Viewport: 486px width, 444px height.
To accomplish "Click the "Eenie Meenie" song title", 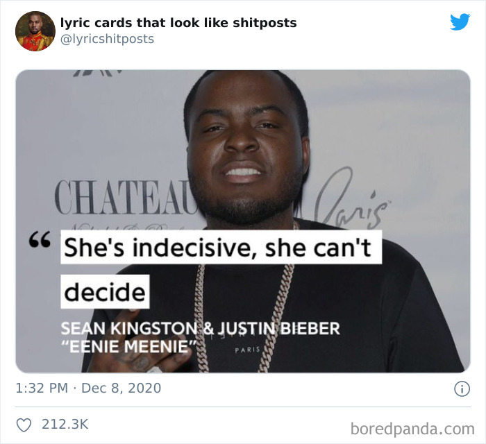I will [129, 346].
